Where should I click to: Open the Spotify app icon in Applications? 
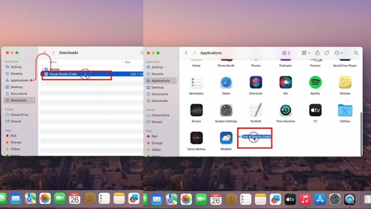(315, 82)
